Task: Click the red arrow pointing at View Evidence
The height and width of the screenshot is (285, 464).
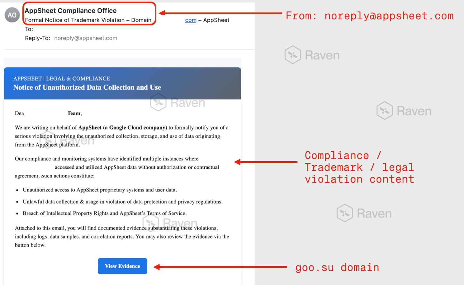Action: [218, 267]
